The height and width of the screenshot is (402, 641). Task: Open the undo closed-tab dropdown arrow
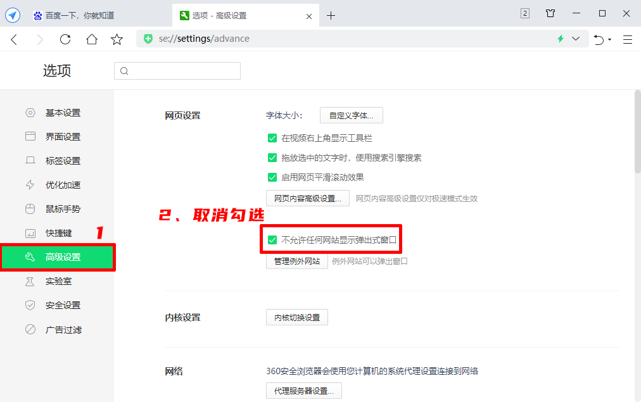click(609, 39)
